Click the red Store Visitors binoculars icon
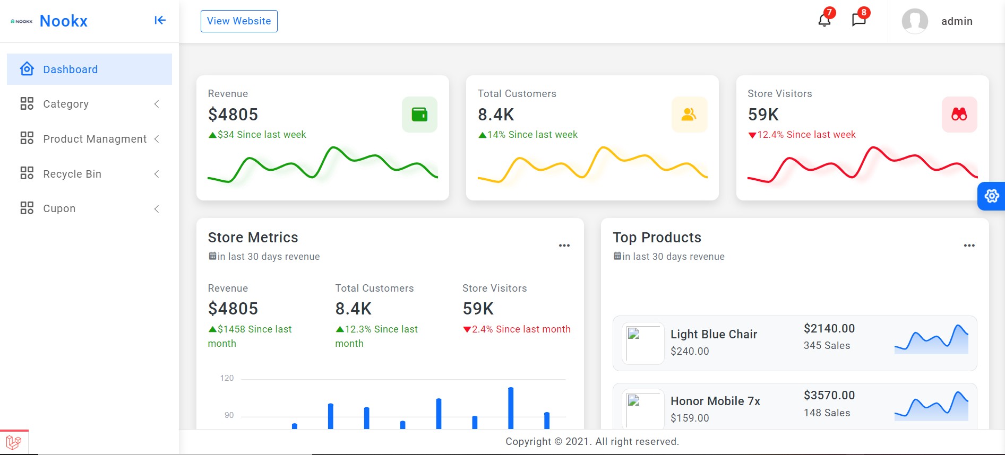1005x455 pixels. pyautogui.click(x=959, y=115)
